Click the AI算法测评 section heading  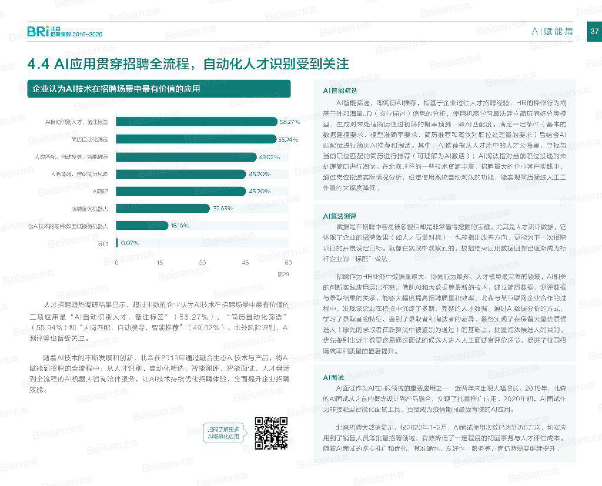pos(340,216)
